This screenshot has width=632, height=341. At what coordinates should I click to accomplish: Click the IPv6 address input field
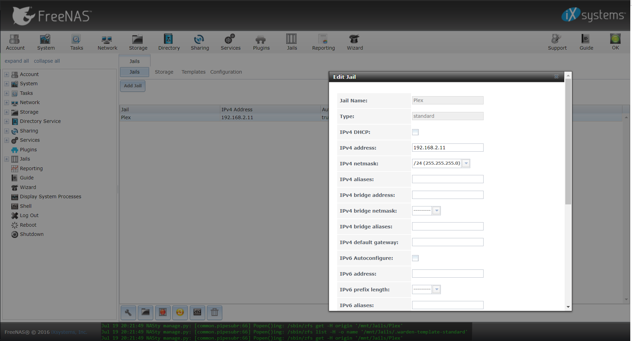pyautogui.click(x=447, y=274)
